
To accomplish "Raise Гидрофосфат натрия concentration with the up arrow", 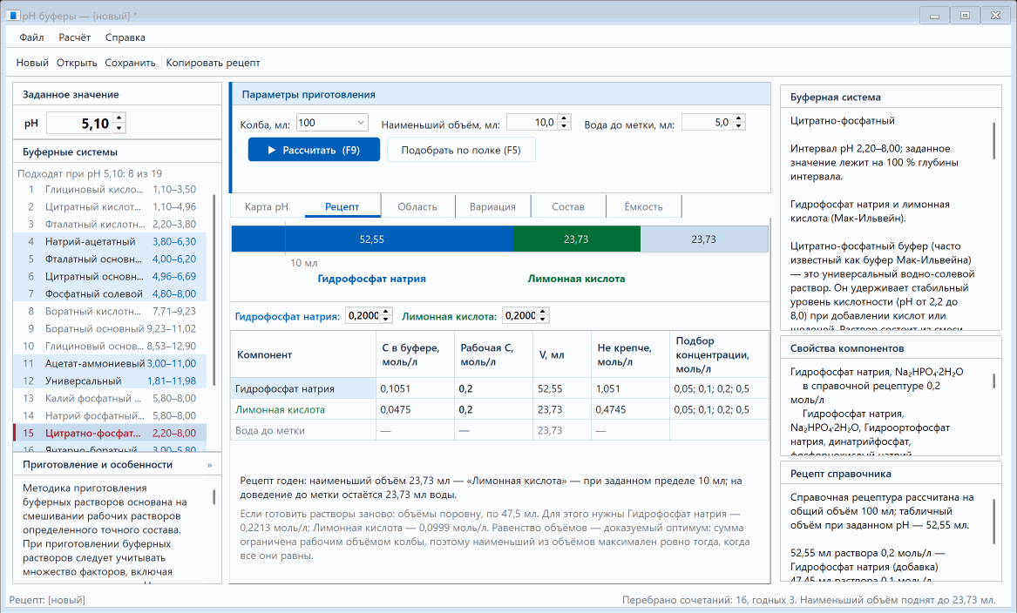I will [386, 312].
